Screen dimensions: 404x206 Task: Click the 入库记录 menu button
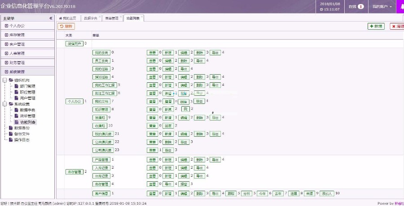tap(101, 168)
